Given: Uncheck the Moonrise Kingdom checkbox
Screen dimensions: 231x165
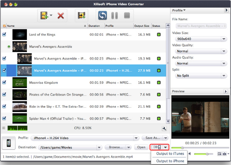Looking at the screenshot, I should point(4,82).
